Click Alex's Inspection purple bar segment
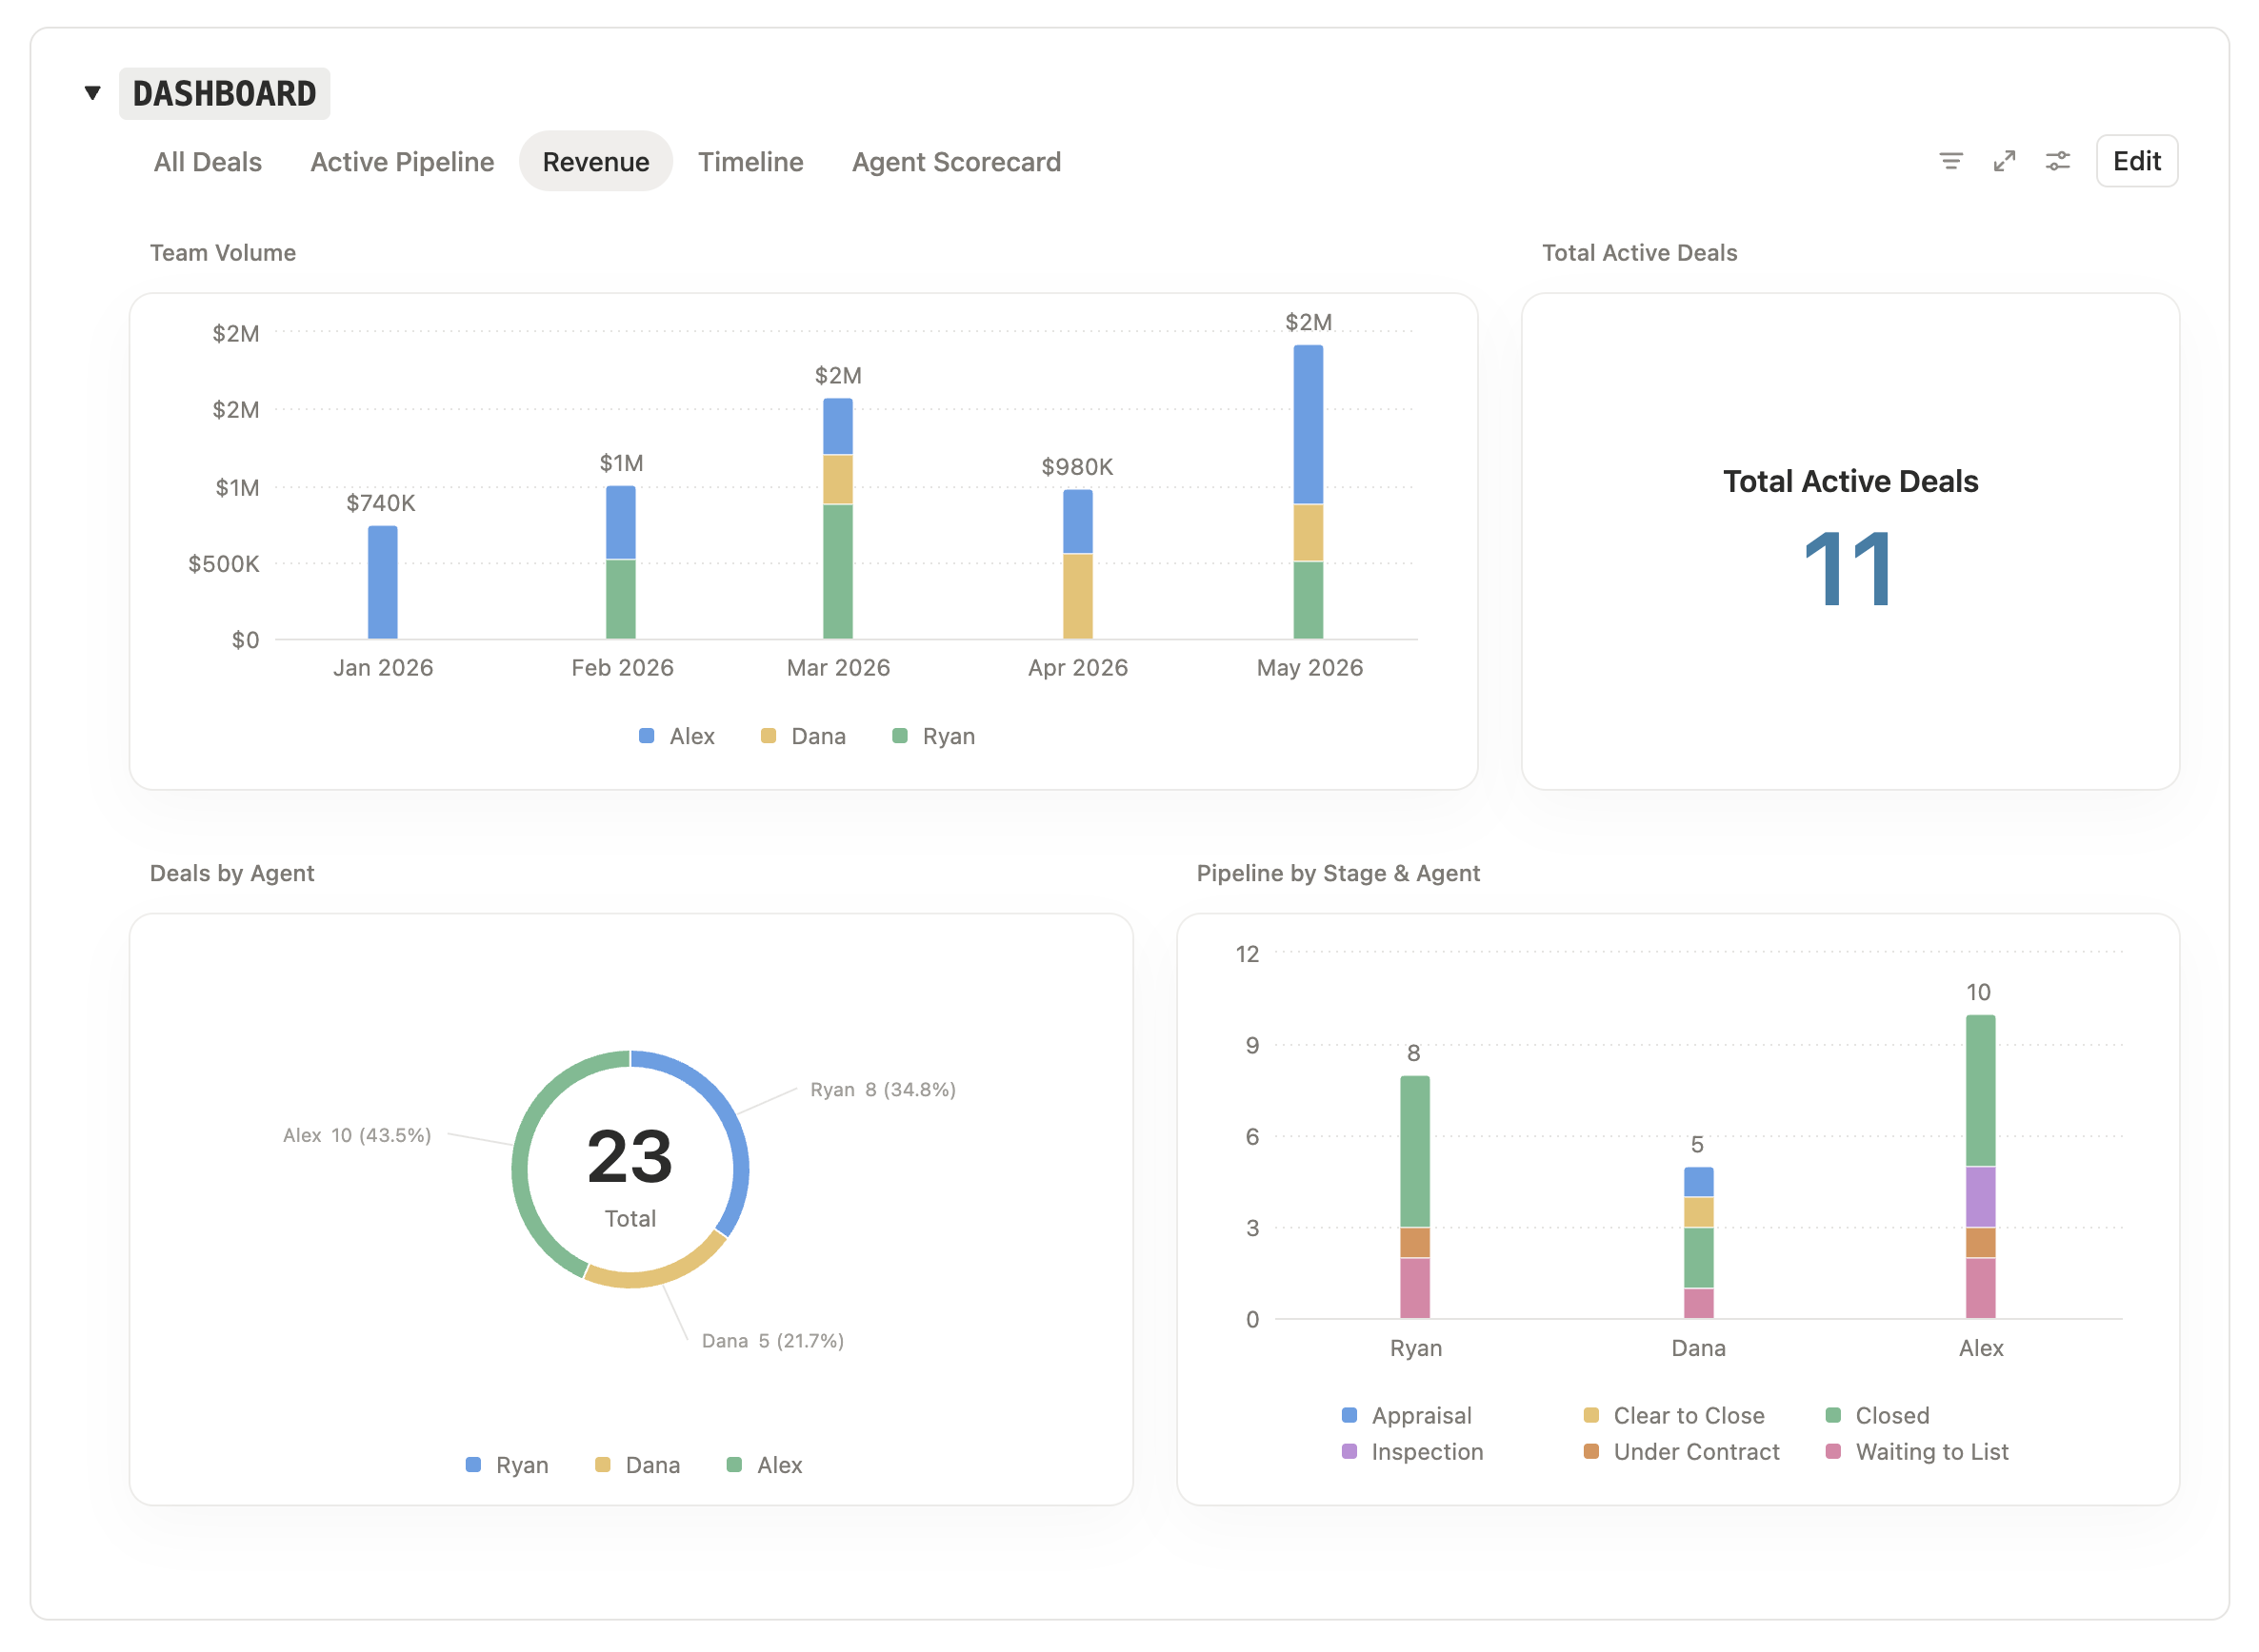This screenshot has height=1652, width=2259. pos(1980,1197)
